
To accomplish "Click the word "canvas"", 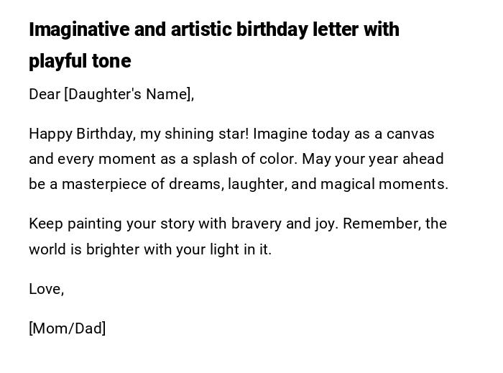I will point(410,134).
